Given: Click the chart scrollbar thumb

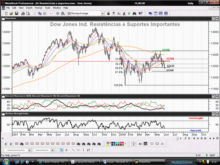Looking at the screenshot, I should (x=178, y=139).
